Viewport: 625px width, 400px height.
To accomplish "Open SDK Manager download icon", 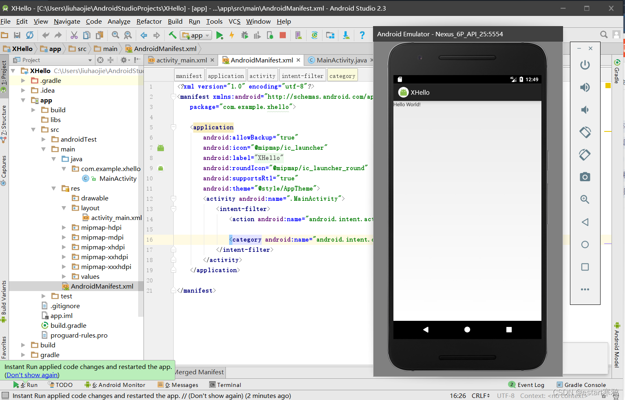I will pos(346,36).
